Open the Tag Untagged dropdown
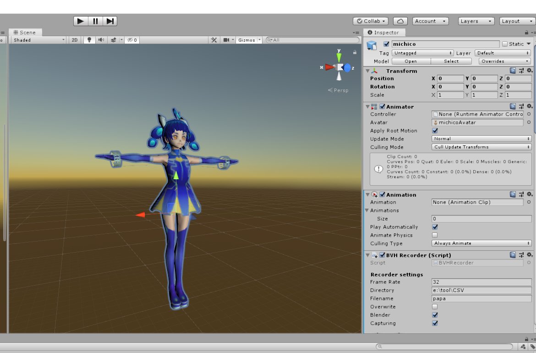 coord(422,53)
